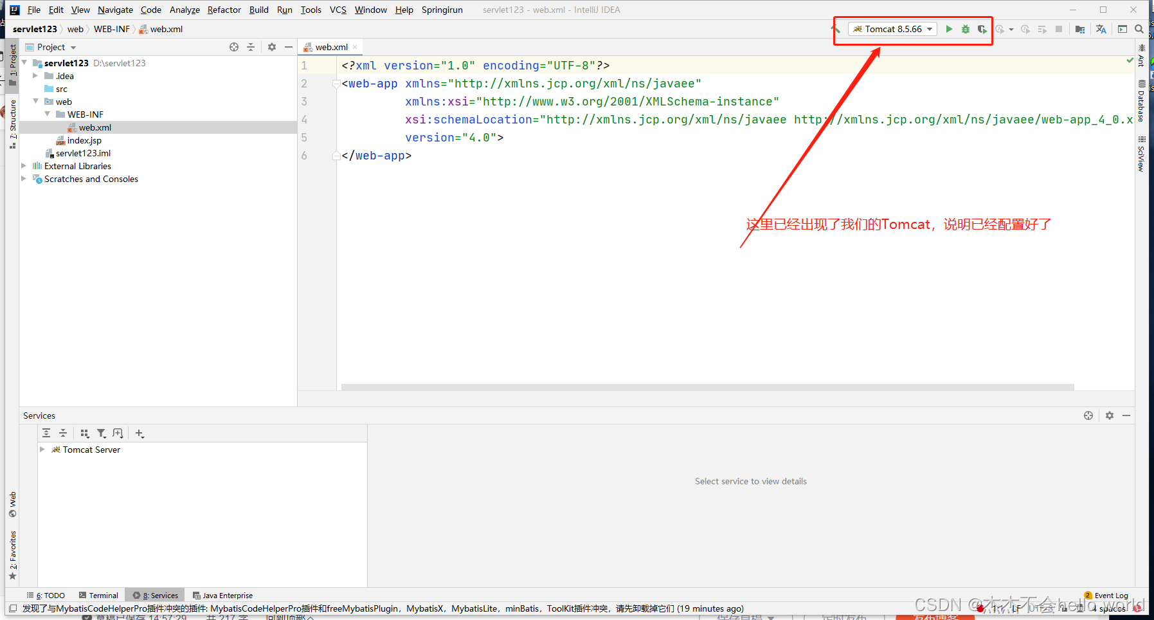Screen dimensions: 1154x620
Task: Expand External Libraries node
Action: pyautogui.click(x=24, y=165)
